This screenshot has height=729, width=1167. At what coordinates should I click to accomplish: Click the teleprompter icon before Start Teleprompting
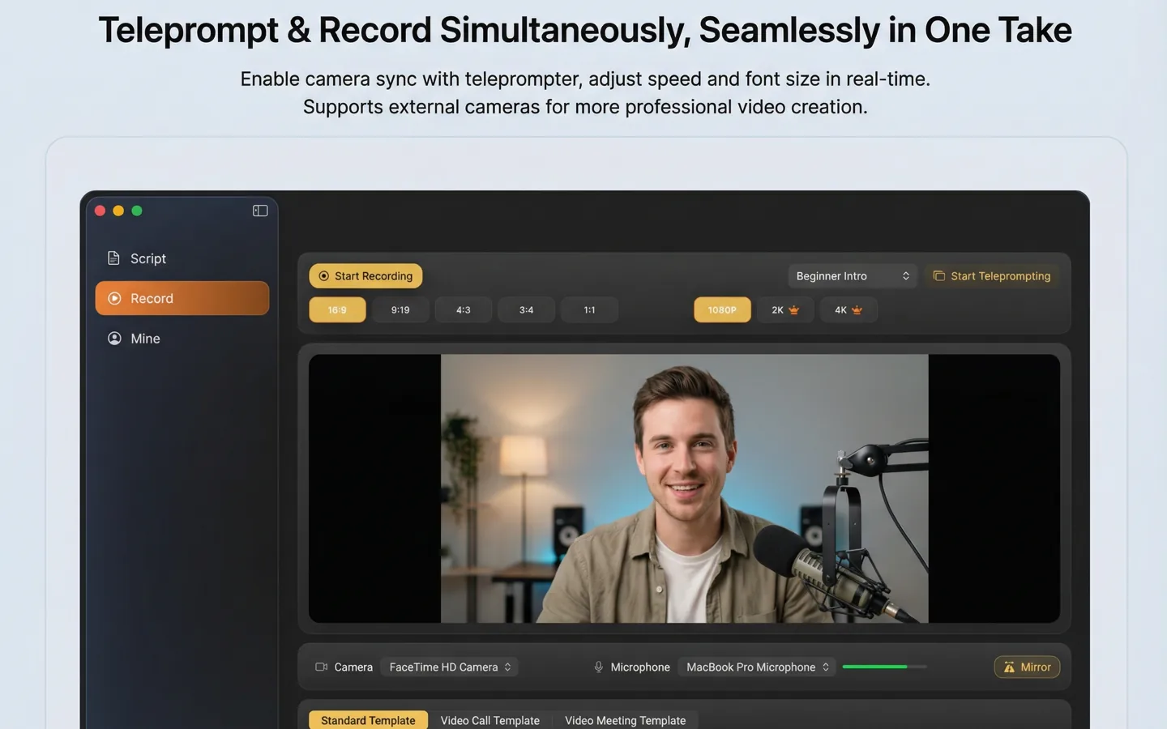(939, 275)
